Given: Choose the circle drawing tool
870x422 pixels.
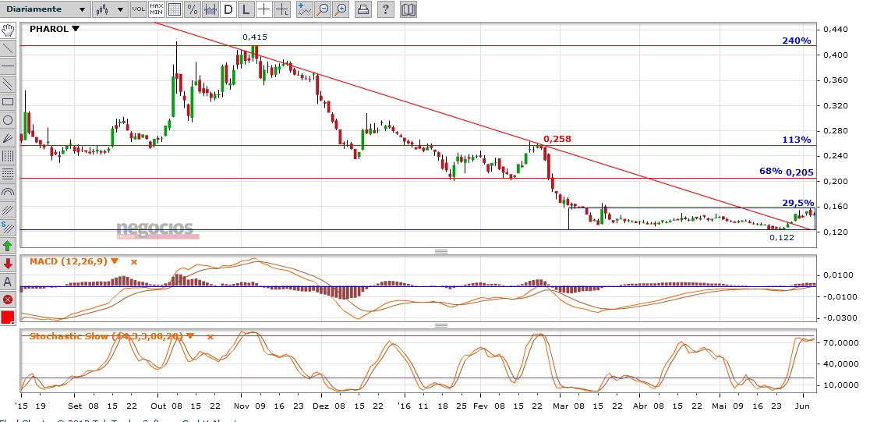Looking at the screenshot, I should tap(8, 120).
